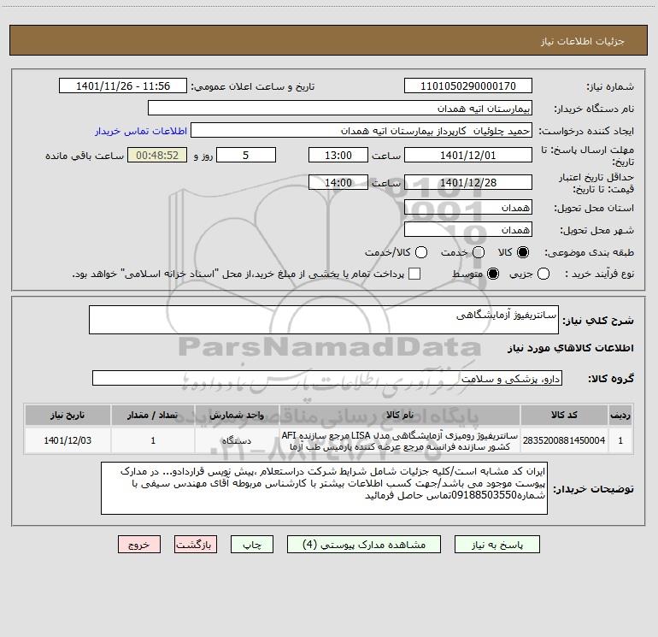
Task: Click the remaining time counter 00:48:52
Action: [x=157, y=155]
